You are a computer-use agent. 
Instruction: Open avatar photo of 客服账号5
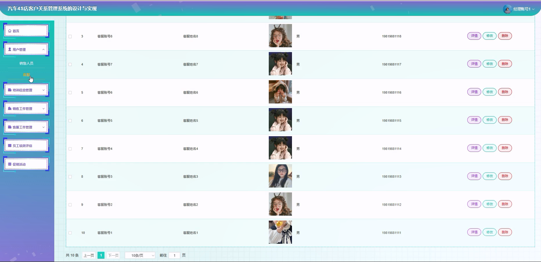[x=280, y=120]
